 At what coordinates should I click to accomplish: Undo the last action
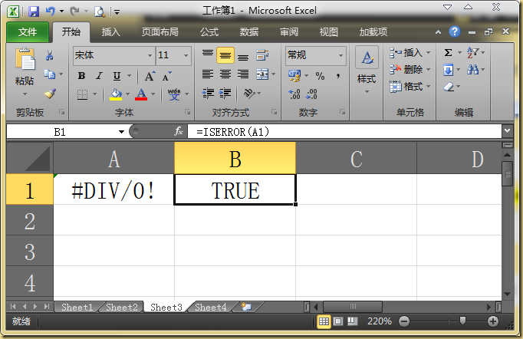pos(51,12)
